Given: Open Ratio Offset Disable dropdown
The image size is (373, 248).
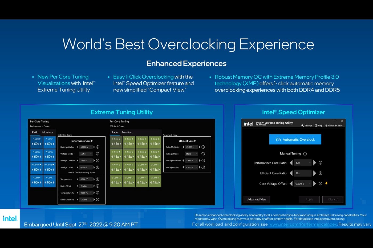Looking at the screenshot, I should click(86, 186).
